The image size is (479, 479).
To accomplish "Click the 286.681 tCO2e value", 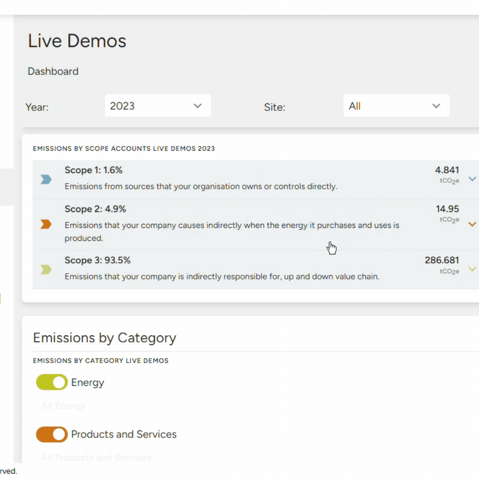I will click(442, 265).
